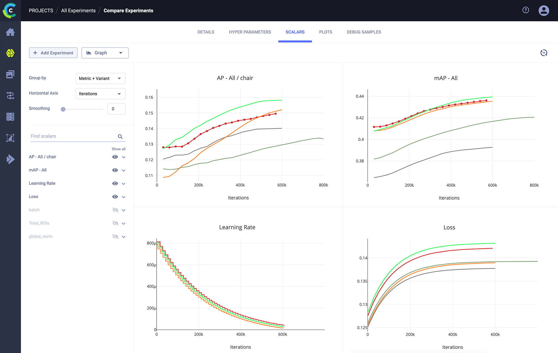Click the refresh icon above the charts
The width and height of the screenshot is (558, 353).
(x=544, y=53)
